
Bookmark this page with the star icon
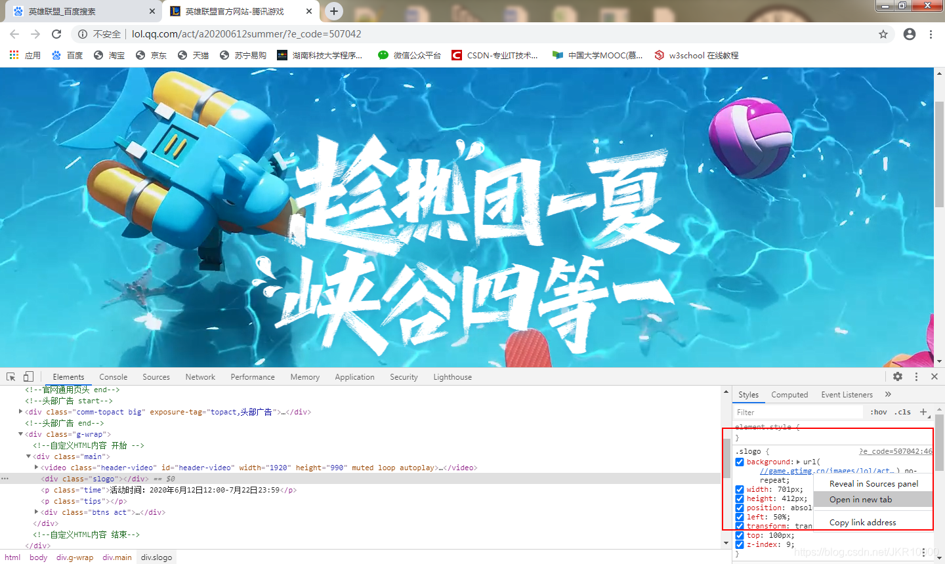[883, 34]
